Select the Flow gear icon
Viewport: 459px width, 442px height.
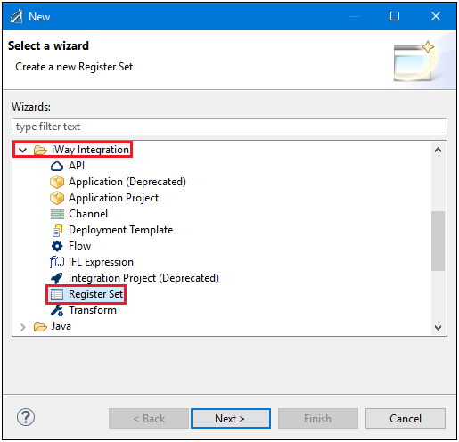click(x=57, y=246)
